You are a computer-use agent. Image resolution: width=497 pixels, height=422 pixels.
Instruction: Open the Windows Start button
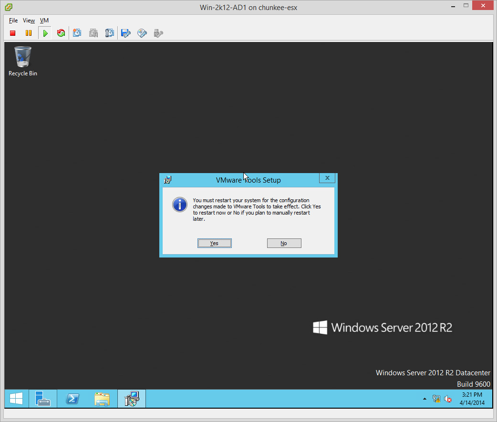(x=16, y=399)
